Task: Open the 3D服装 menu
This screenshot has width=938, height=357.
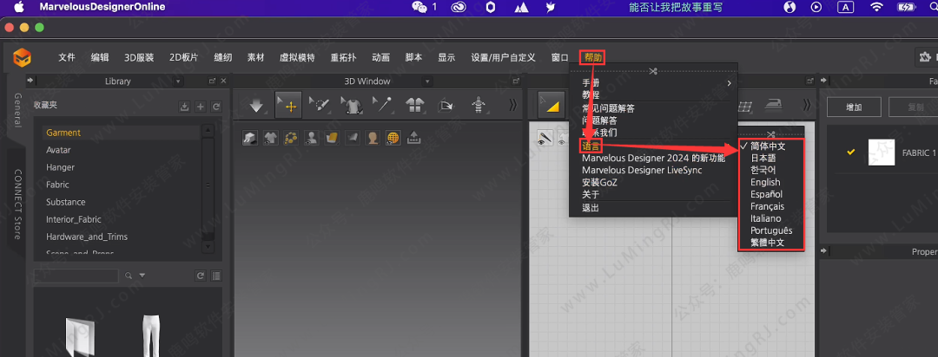Action: click(139, 57)
